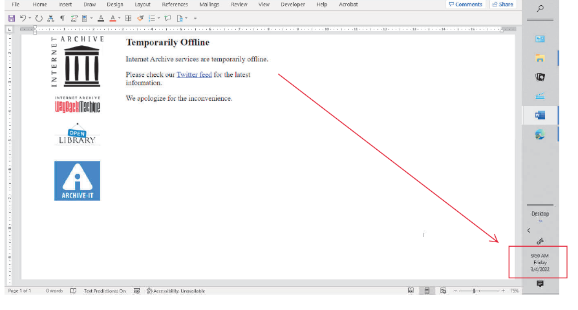Image resolution: width=578 pixels, height=310 pixels.
Task: Open the two-page book icon in toolbar
Action: [x=128, y=18]
